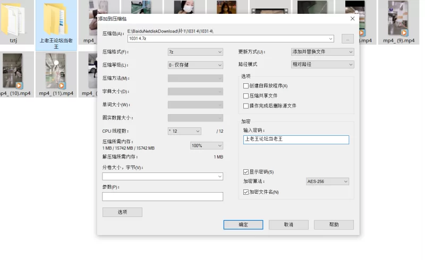This screenshot has height=260, width=425.
Task: Click the browse (...) button for archive path
Action: point(347,39)
